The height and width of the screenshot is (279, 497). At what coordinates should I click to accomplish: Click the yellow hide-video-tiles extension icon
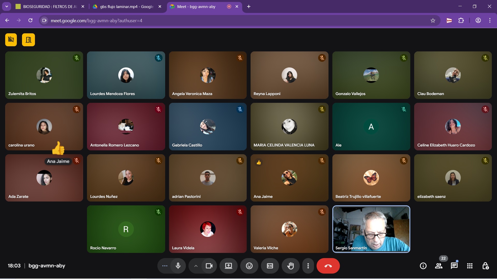11,40
